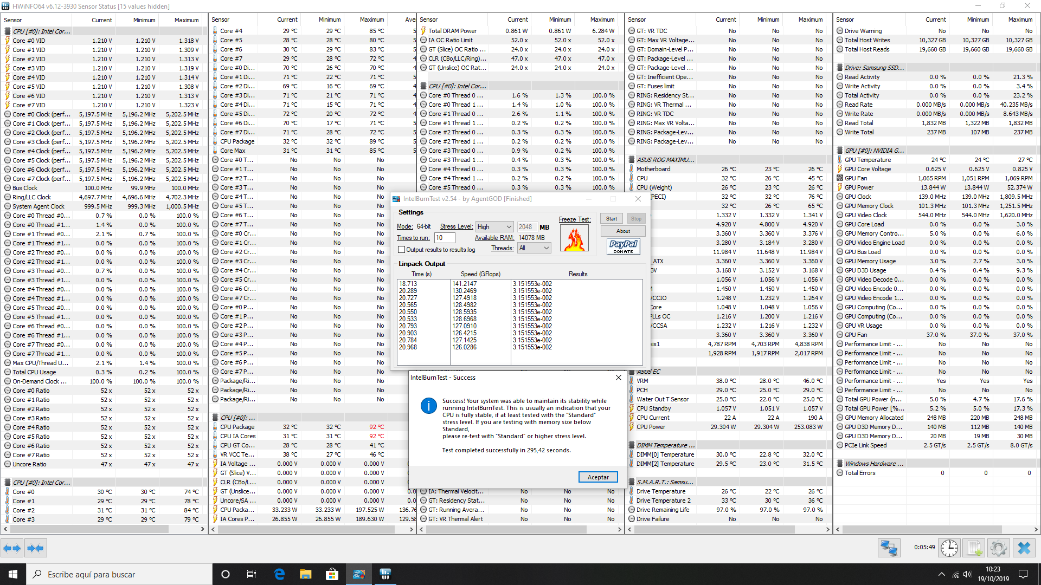Click Aceptar in the Success dialog
Screen dimensions: 1041x585
(x=598, y=477)
